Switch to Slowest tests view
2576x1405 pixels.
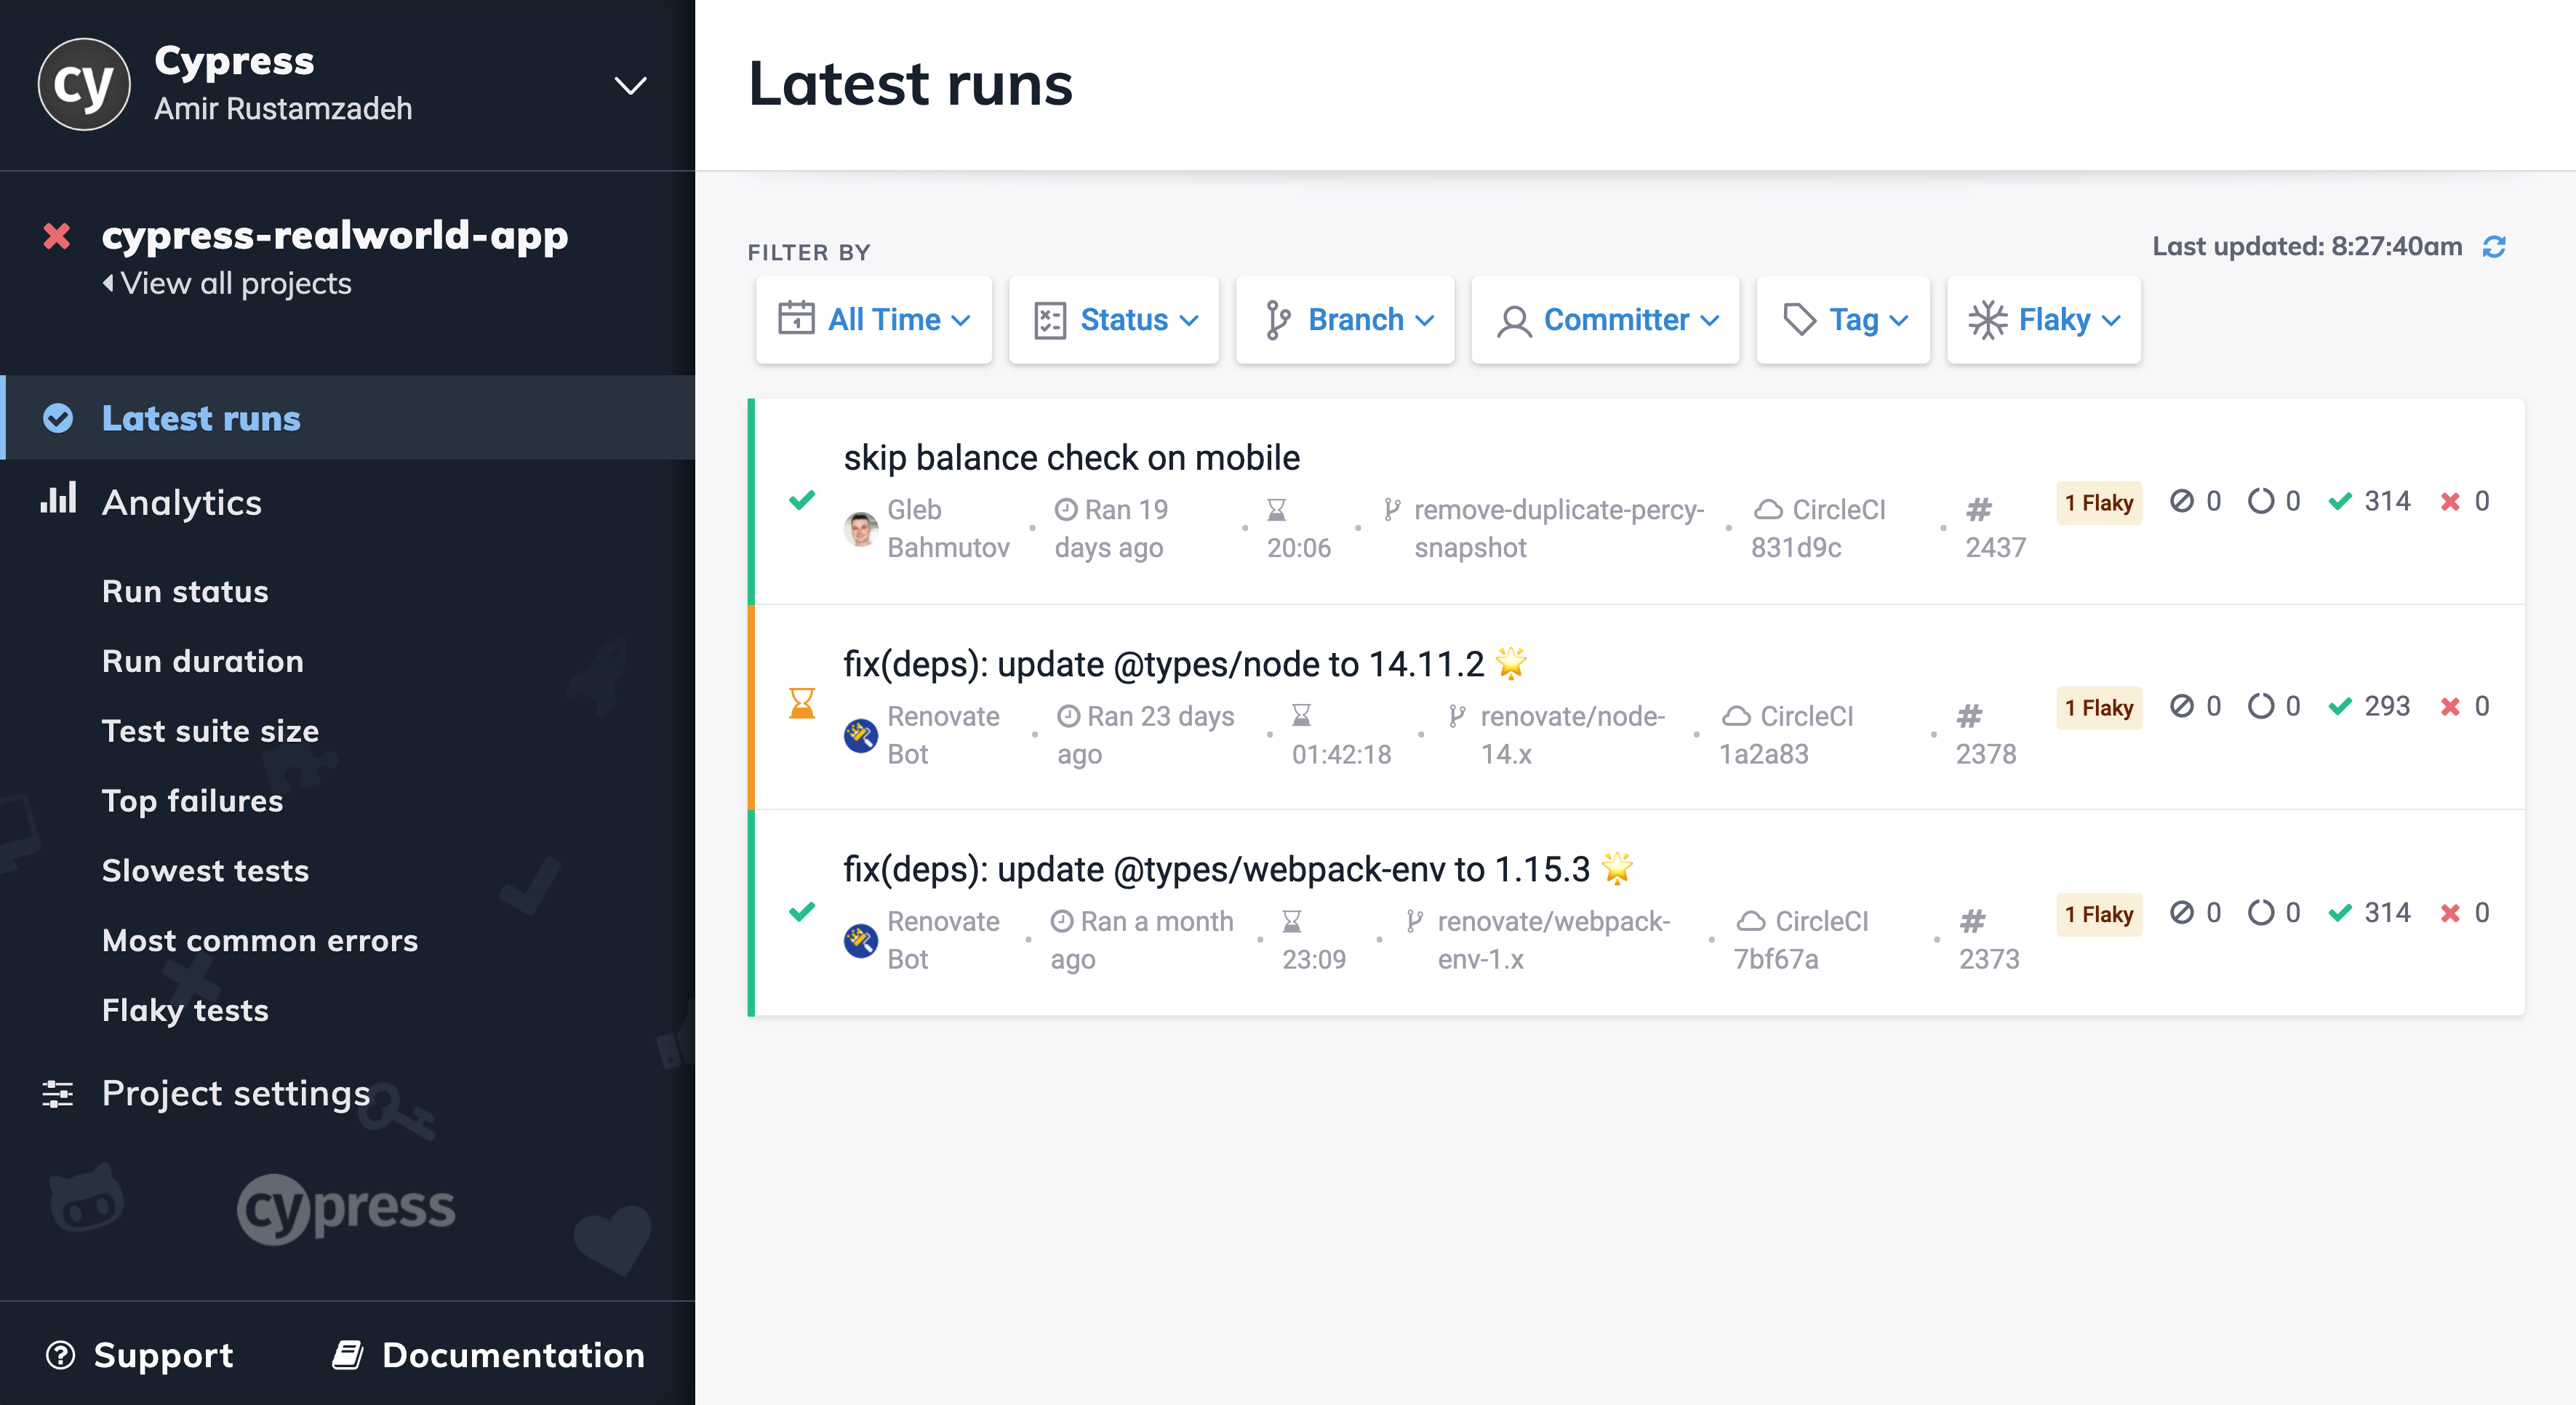pos(205,870)
